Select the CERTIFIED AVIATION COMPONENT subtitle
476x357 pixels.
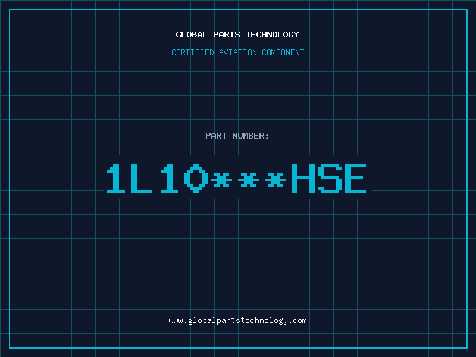click(237, 52)
